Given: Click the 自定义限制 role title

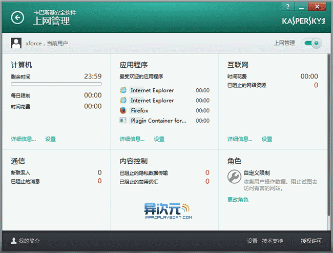Looking at the screenshot, I should click(x=257, y=173).
